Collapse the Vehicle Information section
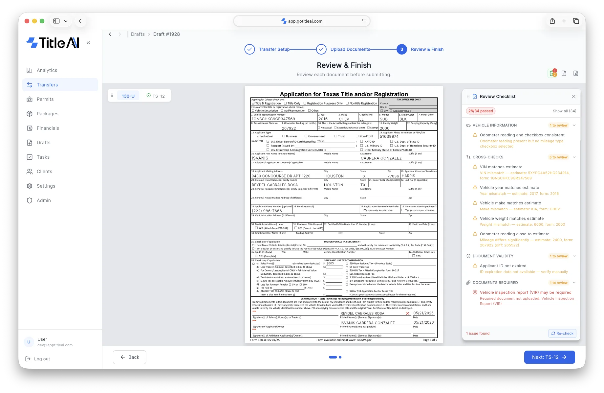604x393 pixels. pyautogui.click(x=574, y=125)
